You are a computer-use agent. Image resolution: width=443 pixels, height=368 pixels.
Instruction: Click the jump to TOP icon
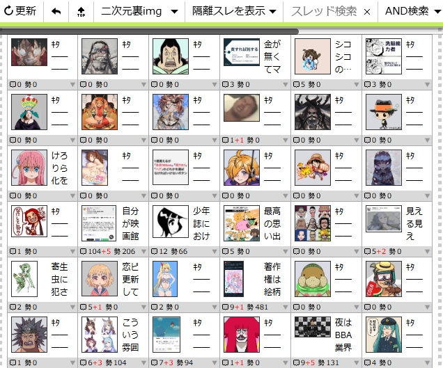click(81, 11)
